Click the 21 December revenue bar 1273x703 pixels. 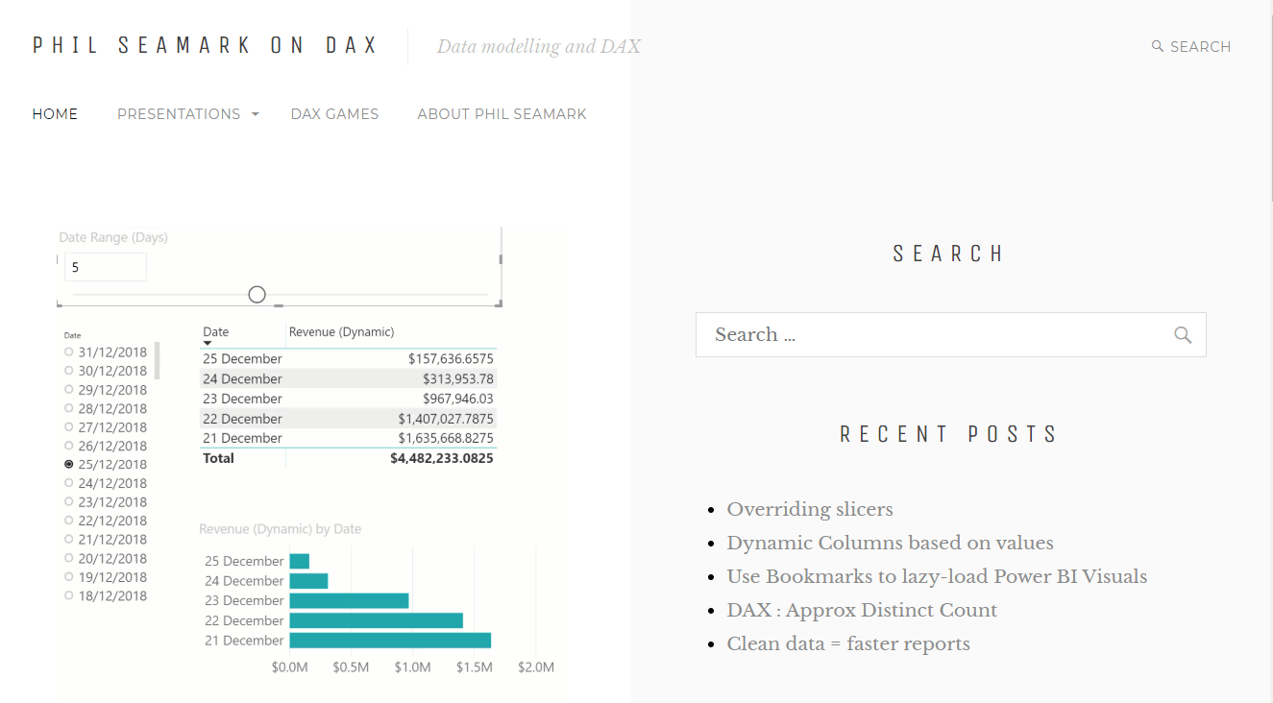pyautogui.click(x=390, y=641)
